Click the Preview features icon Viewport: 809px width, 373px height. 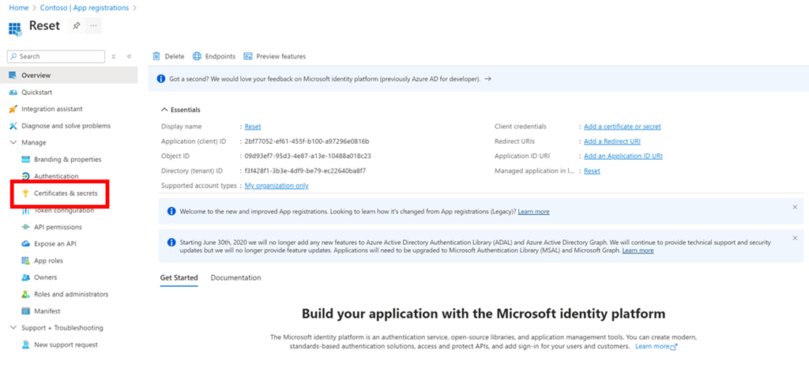point(248,56)
